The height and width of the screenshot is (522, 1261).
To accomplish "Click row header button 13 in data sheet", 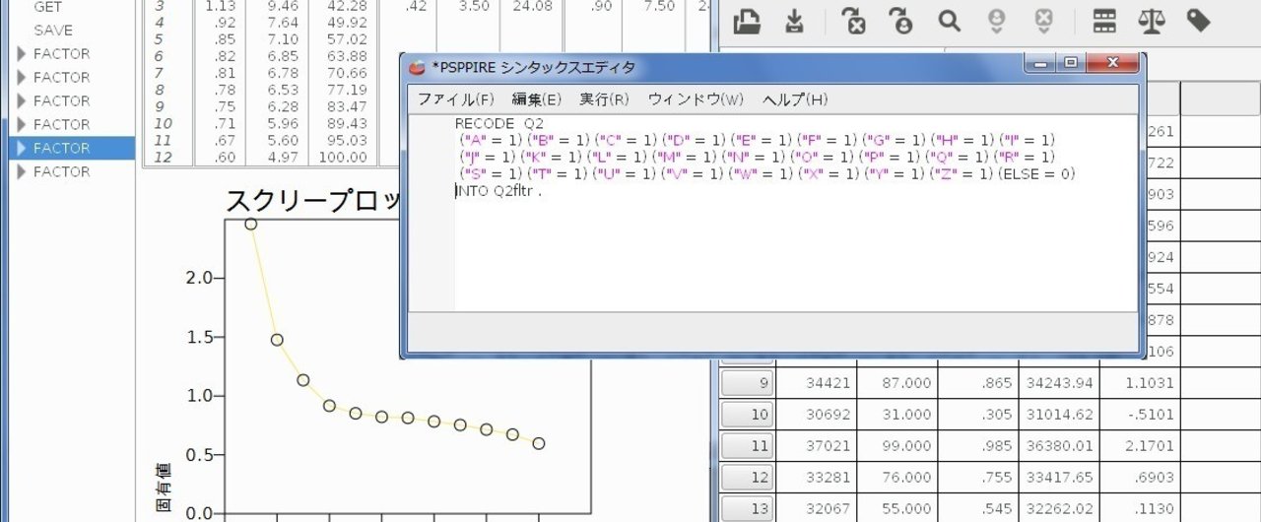I will pyautogui.click(x=747, y=509).
